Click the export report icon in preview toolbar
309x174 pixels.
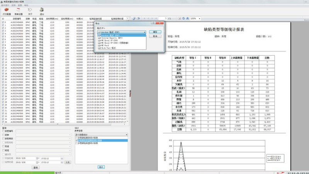134,18
